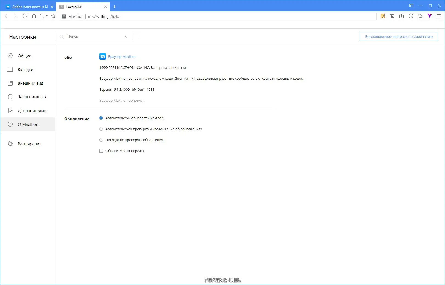Go to the home page icon

(x=34, y=16)
